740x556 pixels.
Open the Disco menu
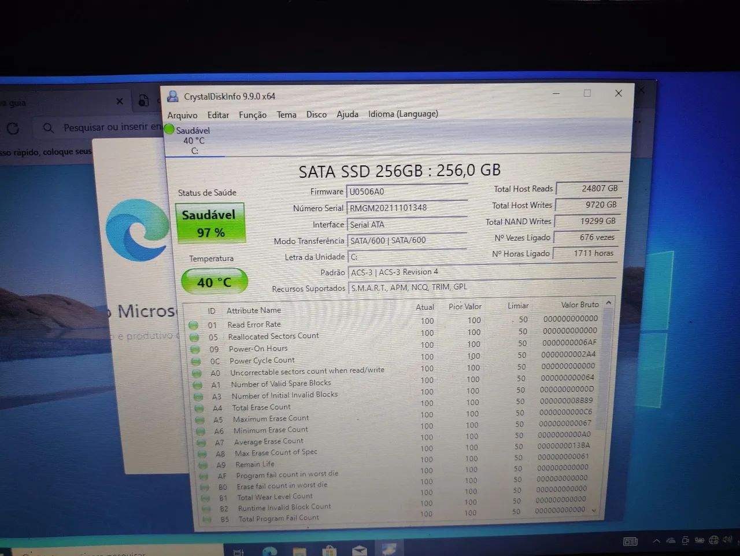point(316,115)
